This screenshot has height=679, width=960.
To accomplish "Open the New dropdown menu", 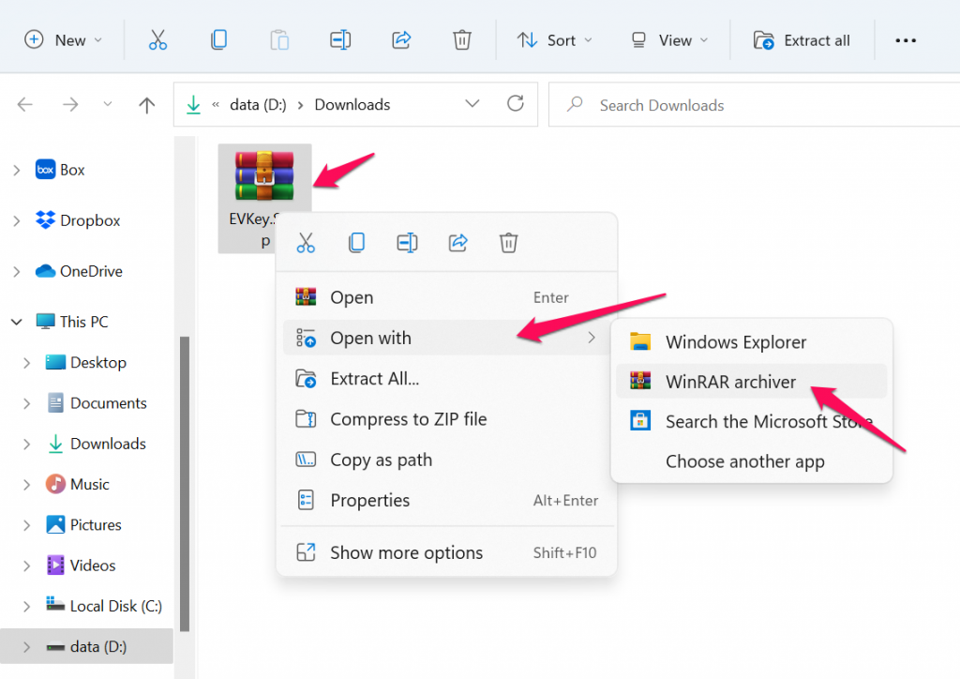I will click(63, 40).
